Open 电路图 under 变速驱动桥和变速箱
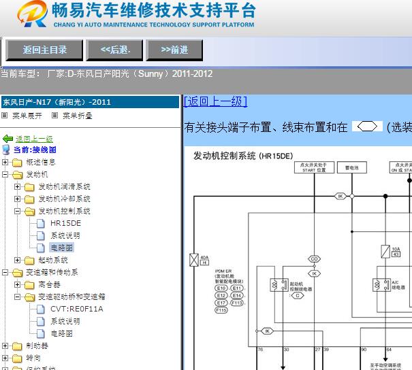 tap(61, 333)
